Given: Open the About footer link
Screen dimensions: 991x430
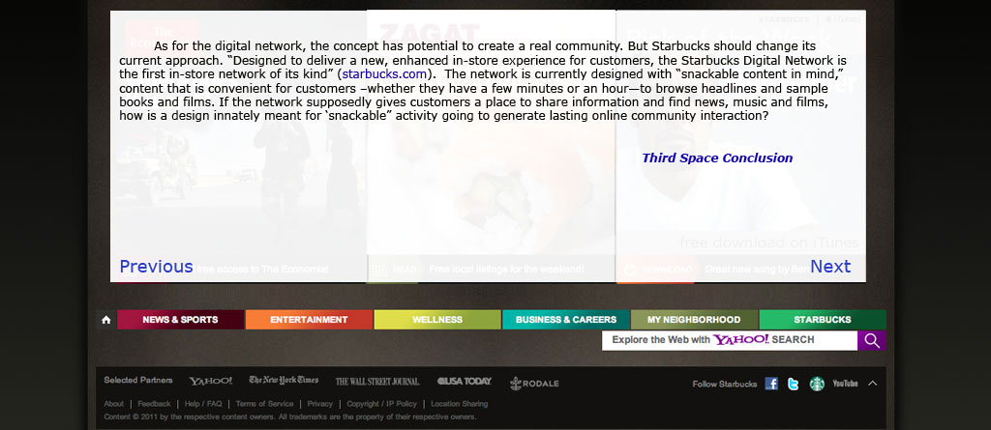Looking at the screenshot, I should 114,404.
